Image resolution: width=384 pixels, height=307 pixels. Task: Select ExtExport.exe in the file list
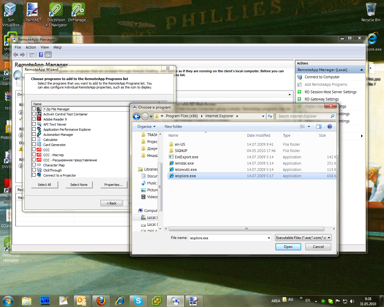(x=187, y=157)
